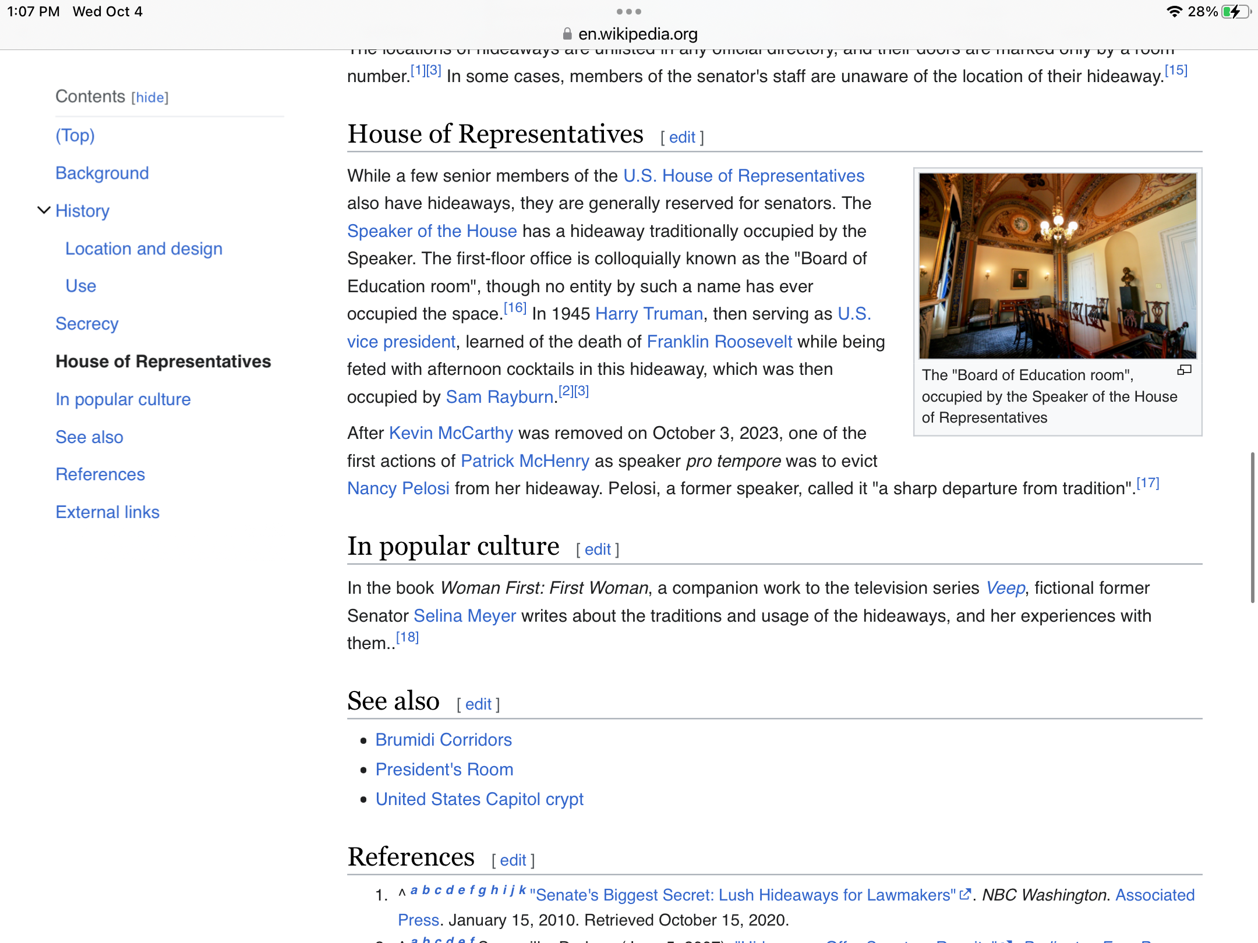Edit the House of Representatives section
1258x943 pixels.
[682, 137]
